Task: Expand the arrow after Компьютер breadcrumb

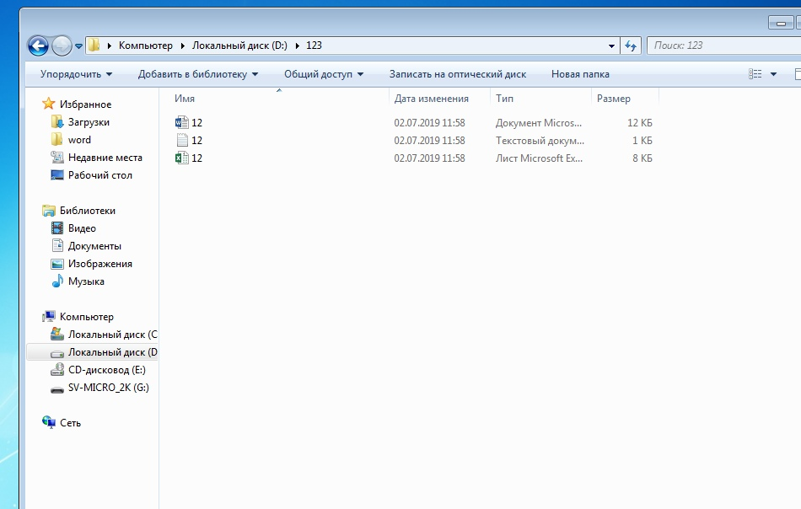Action: (183, 46)
